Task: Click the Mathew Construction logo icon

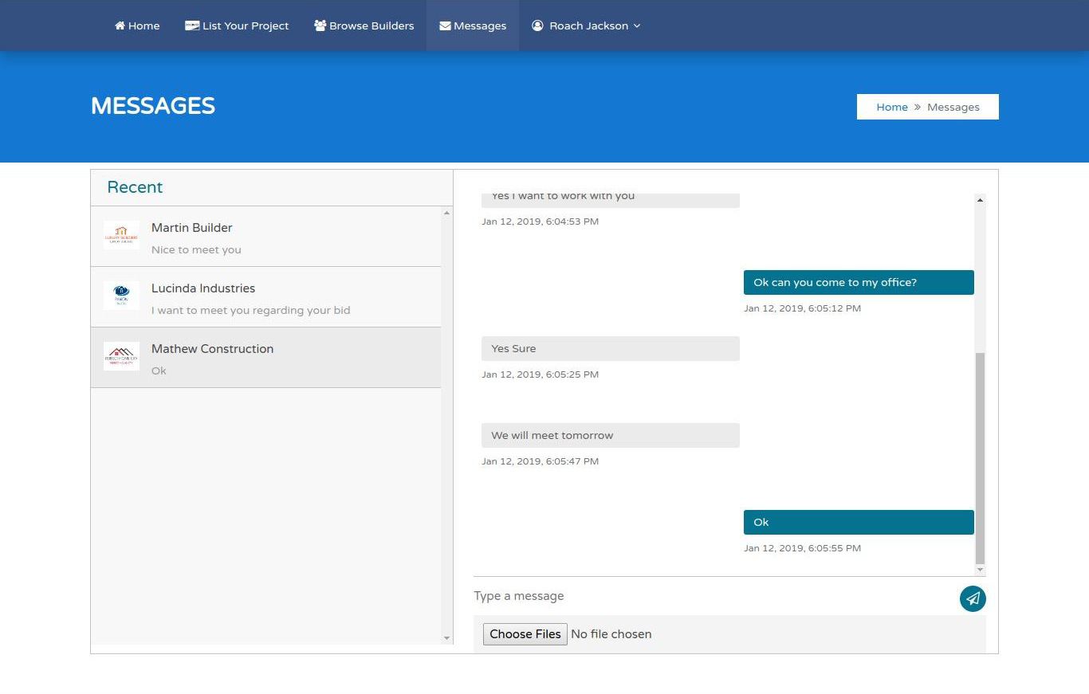Action: [121, 356]
